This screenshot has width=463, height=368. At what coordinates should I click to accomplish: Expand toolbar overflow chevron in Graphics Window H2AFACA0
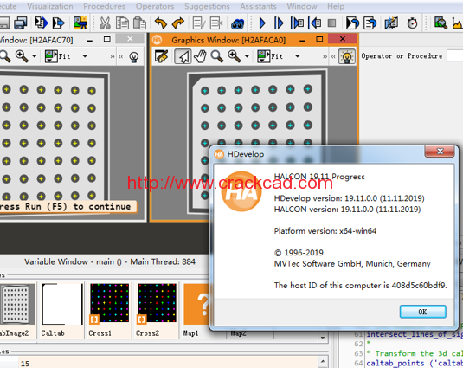pos(325,56)
